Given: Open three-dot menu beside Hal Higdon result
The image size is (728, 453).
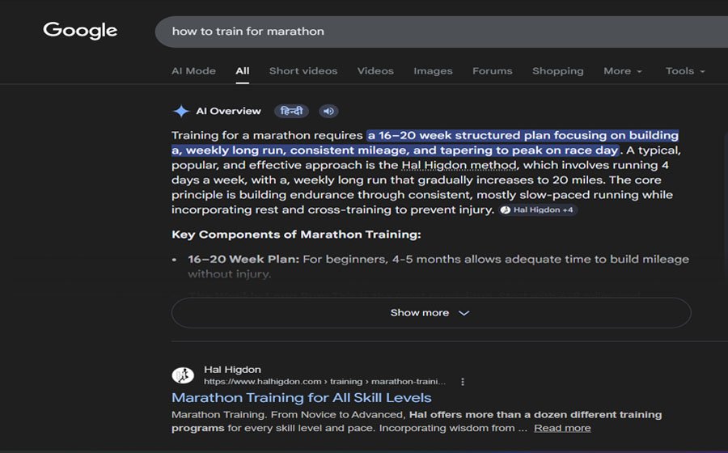Looking at the screenshot, I should tap(463, 382).
